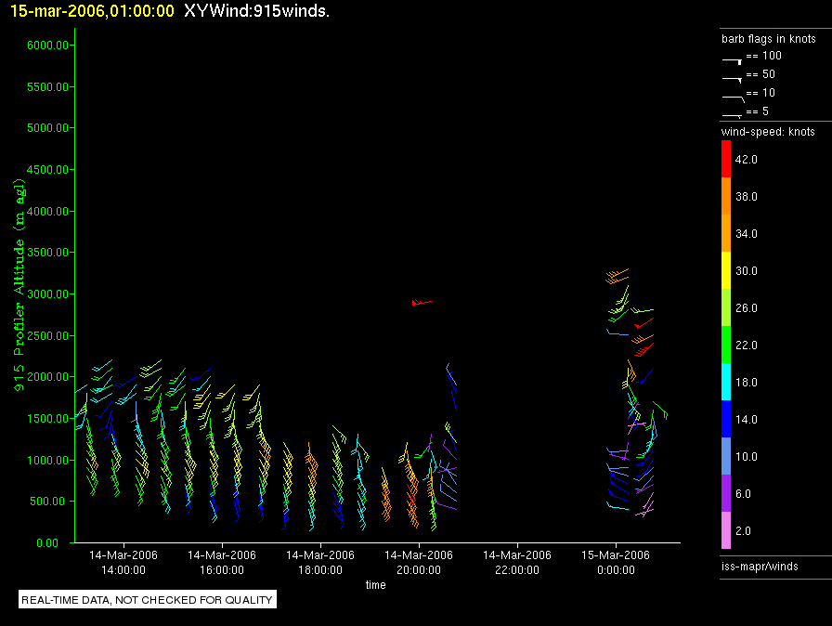Click the 14-Mar-2006 16:00:00 time tick label

coord(221,562)
